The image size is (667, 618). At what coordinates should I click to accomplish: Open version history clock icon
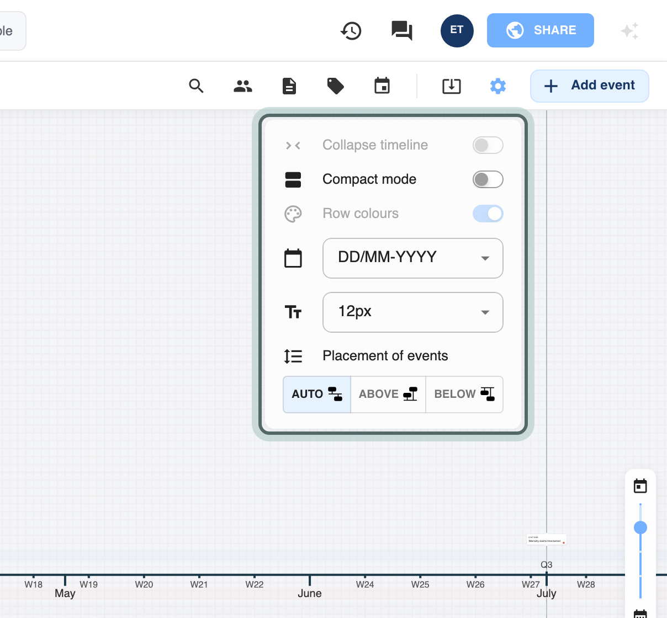pyautogui.click(x=351, y=30)
